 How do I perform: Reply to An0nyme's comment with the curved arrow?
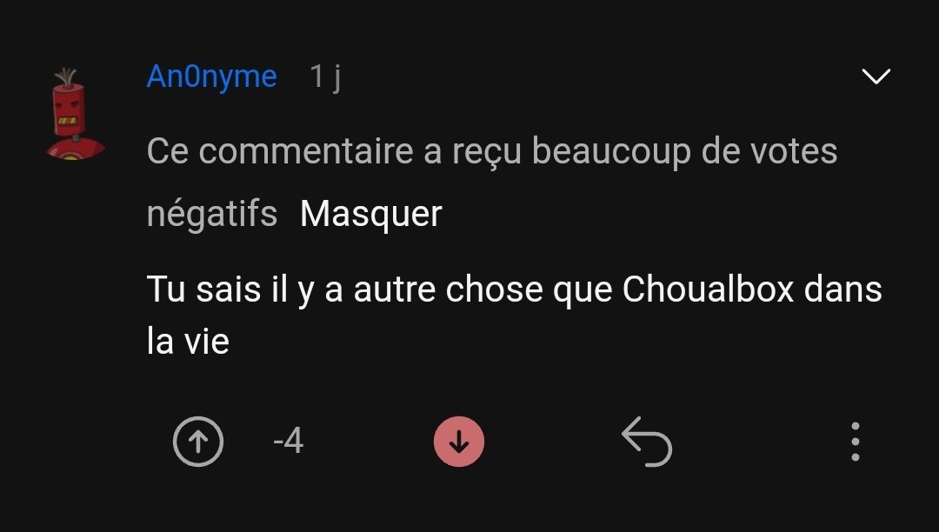coord(647,442)
